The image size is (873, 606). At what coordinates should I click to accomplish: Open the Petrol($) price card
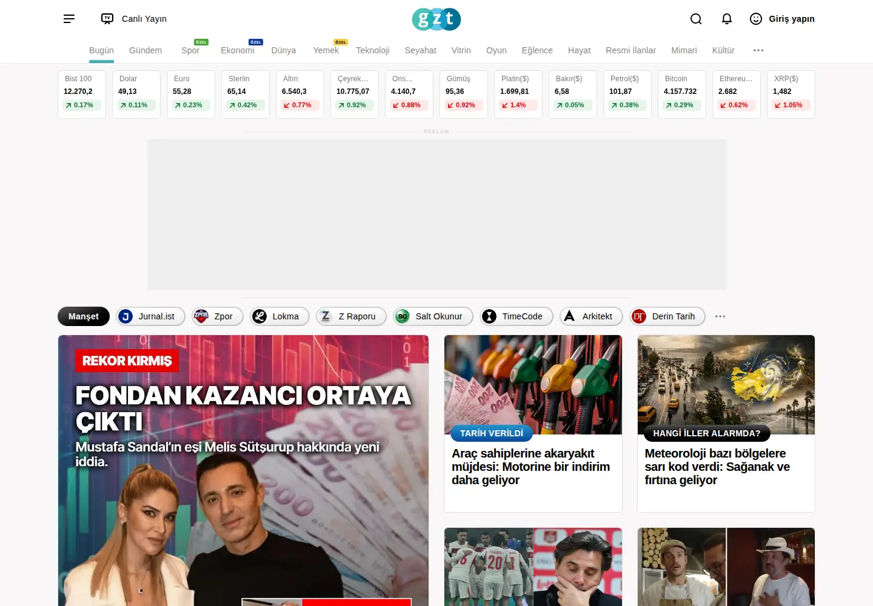click(x=627, y=95)
